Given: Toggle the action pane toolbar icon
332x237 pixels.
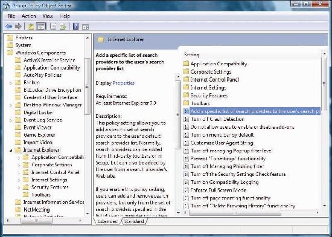Looking at the screenshot, I should (x=85, y=27).
